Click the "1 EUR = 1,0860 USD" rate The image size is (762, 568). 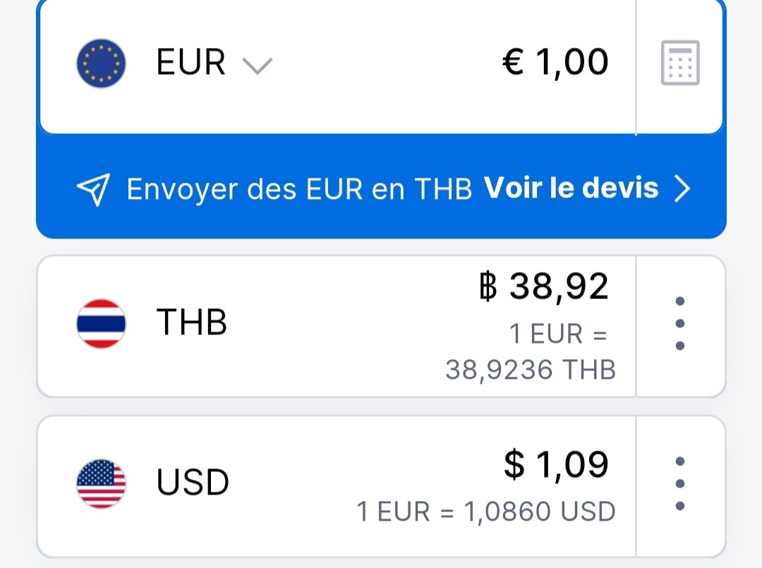[x=486, y=512]
